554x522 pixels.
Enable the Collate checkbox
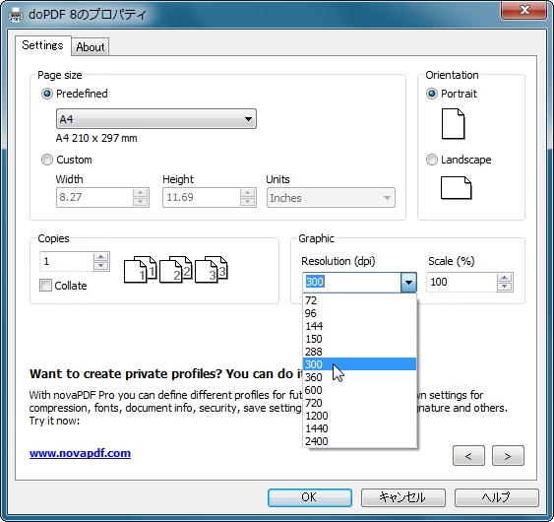click(x=45, y=285)
